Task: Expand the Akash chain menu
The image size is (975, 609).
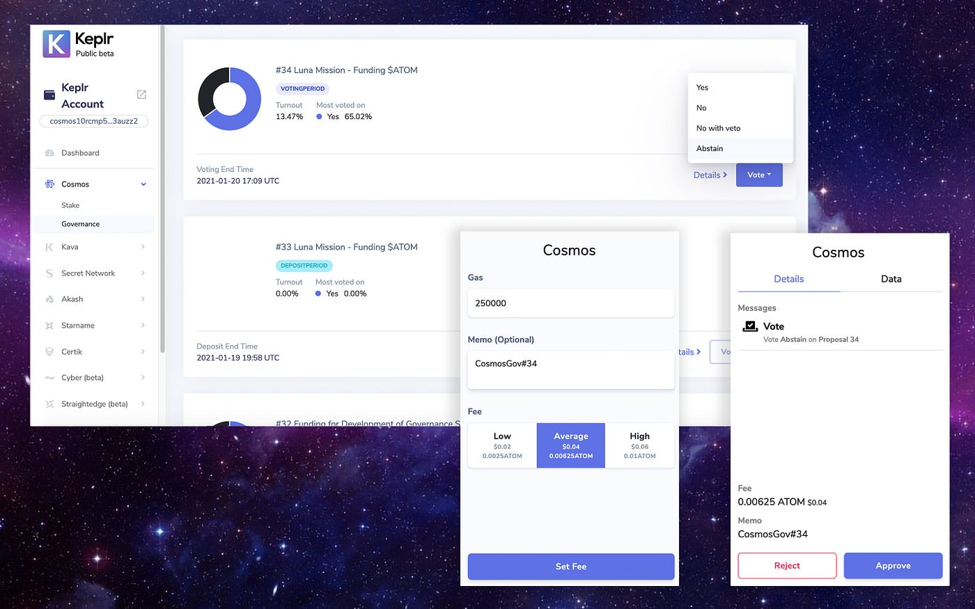Action: point(143,299)
